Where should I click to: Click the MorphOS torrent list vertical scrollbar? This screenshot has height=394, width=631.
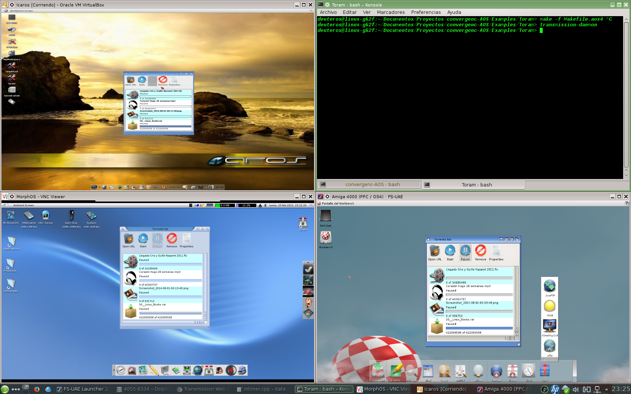pos(205,282)
